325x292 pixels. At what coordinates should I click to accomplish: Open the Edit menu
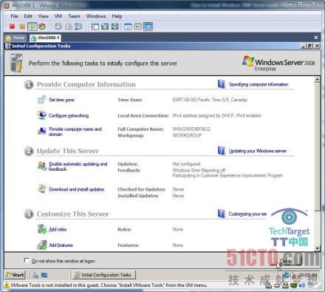(x=28, y=16)
